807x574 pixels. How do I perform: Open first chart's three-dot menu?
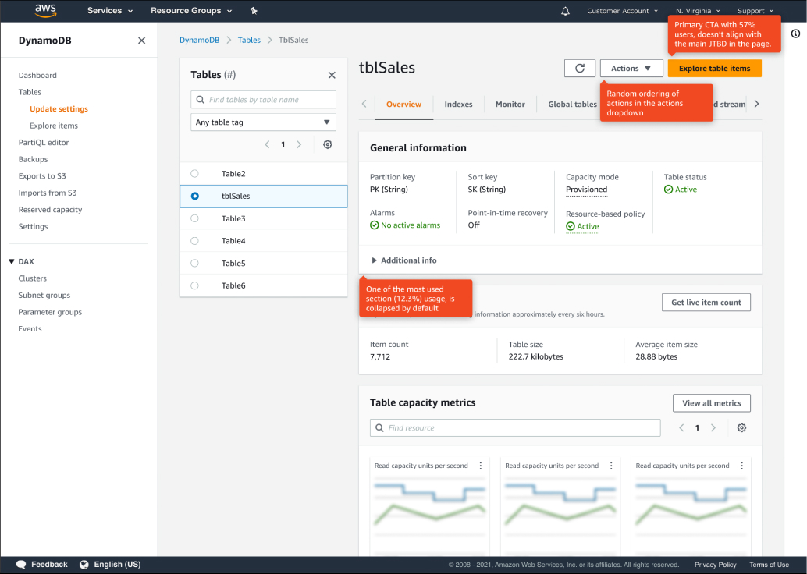(x=480, y=466)
